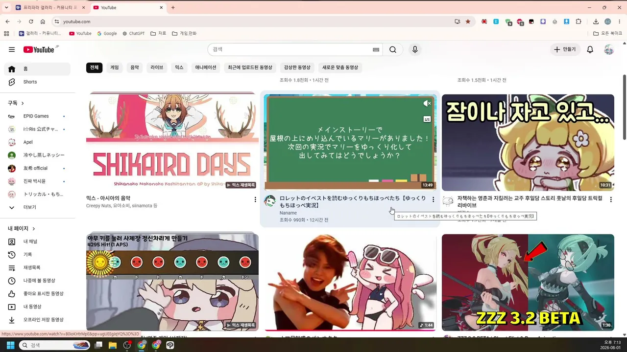Open the Chrome home page button
This screenshot has height=352, width=627.
pyautogui.click(x=43, y=22)
